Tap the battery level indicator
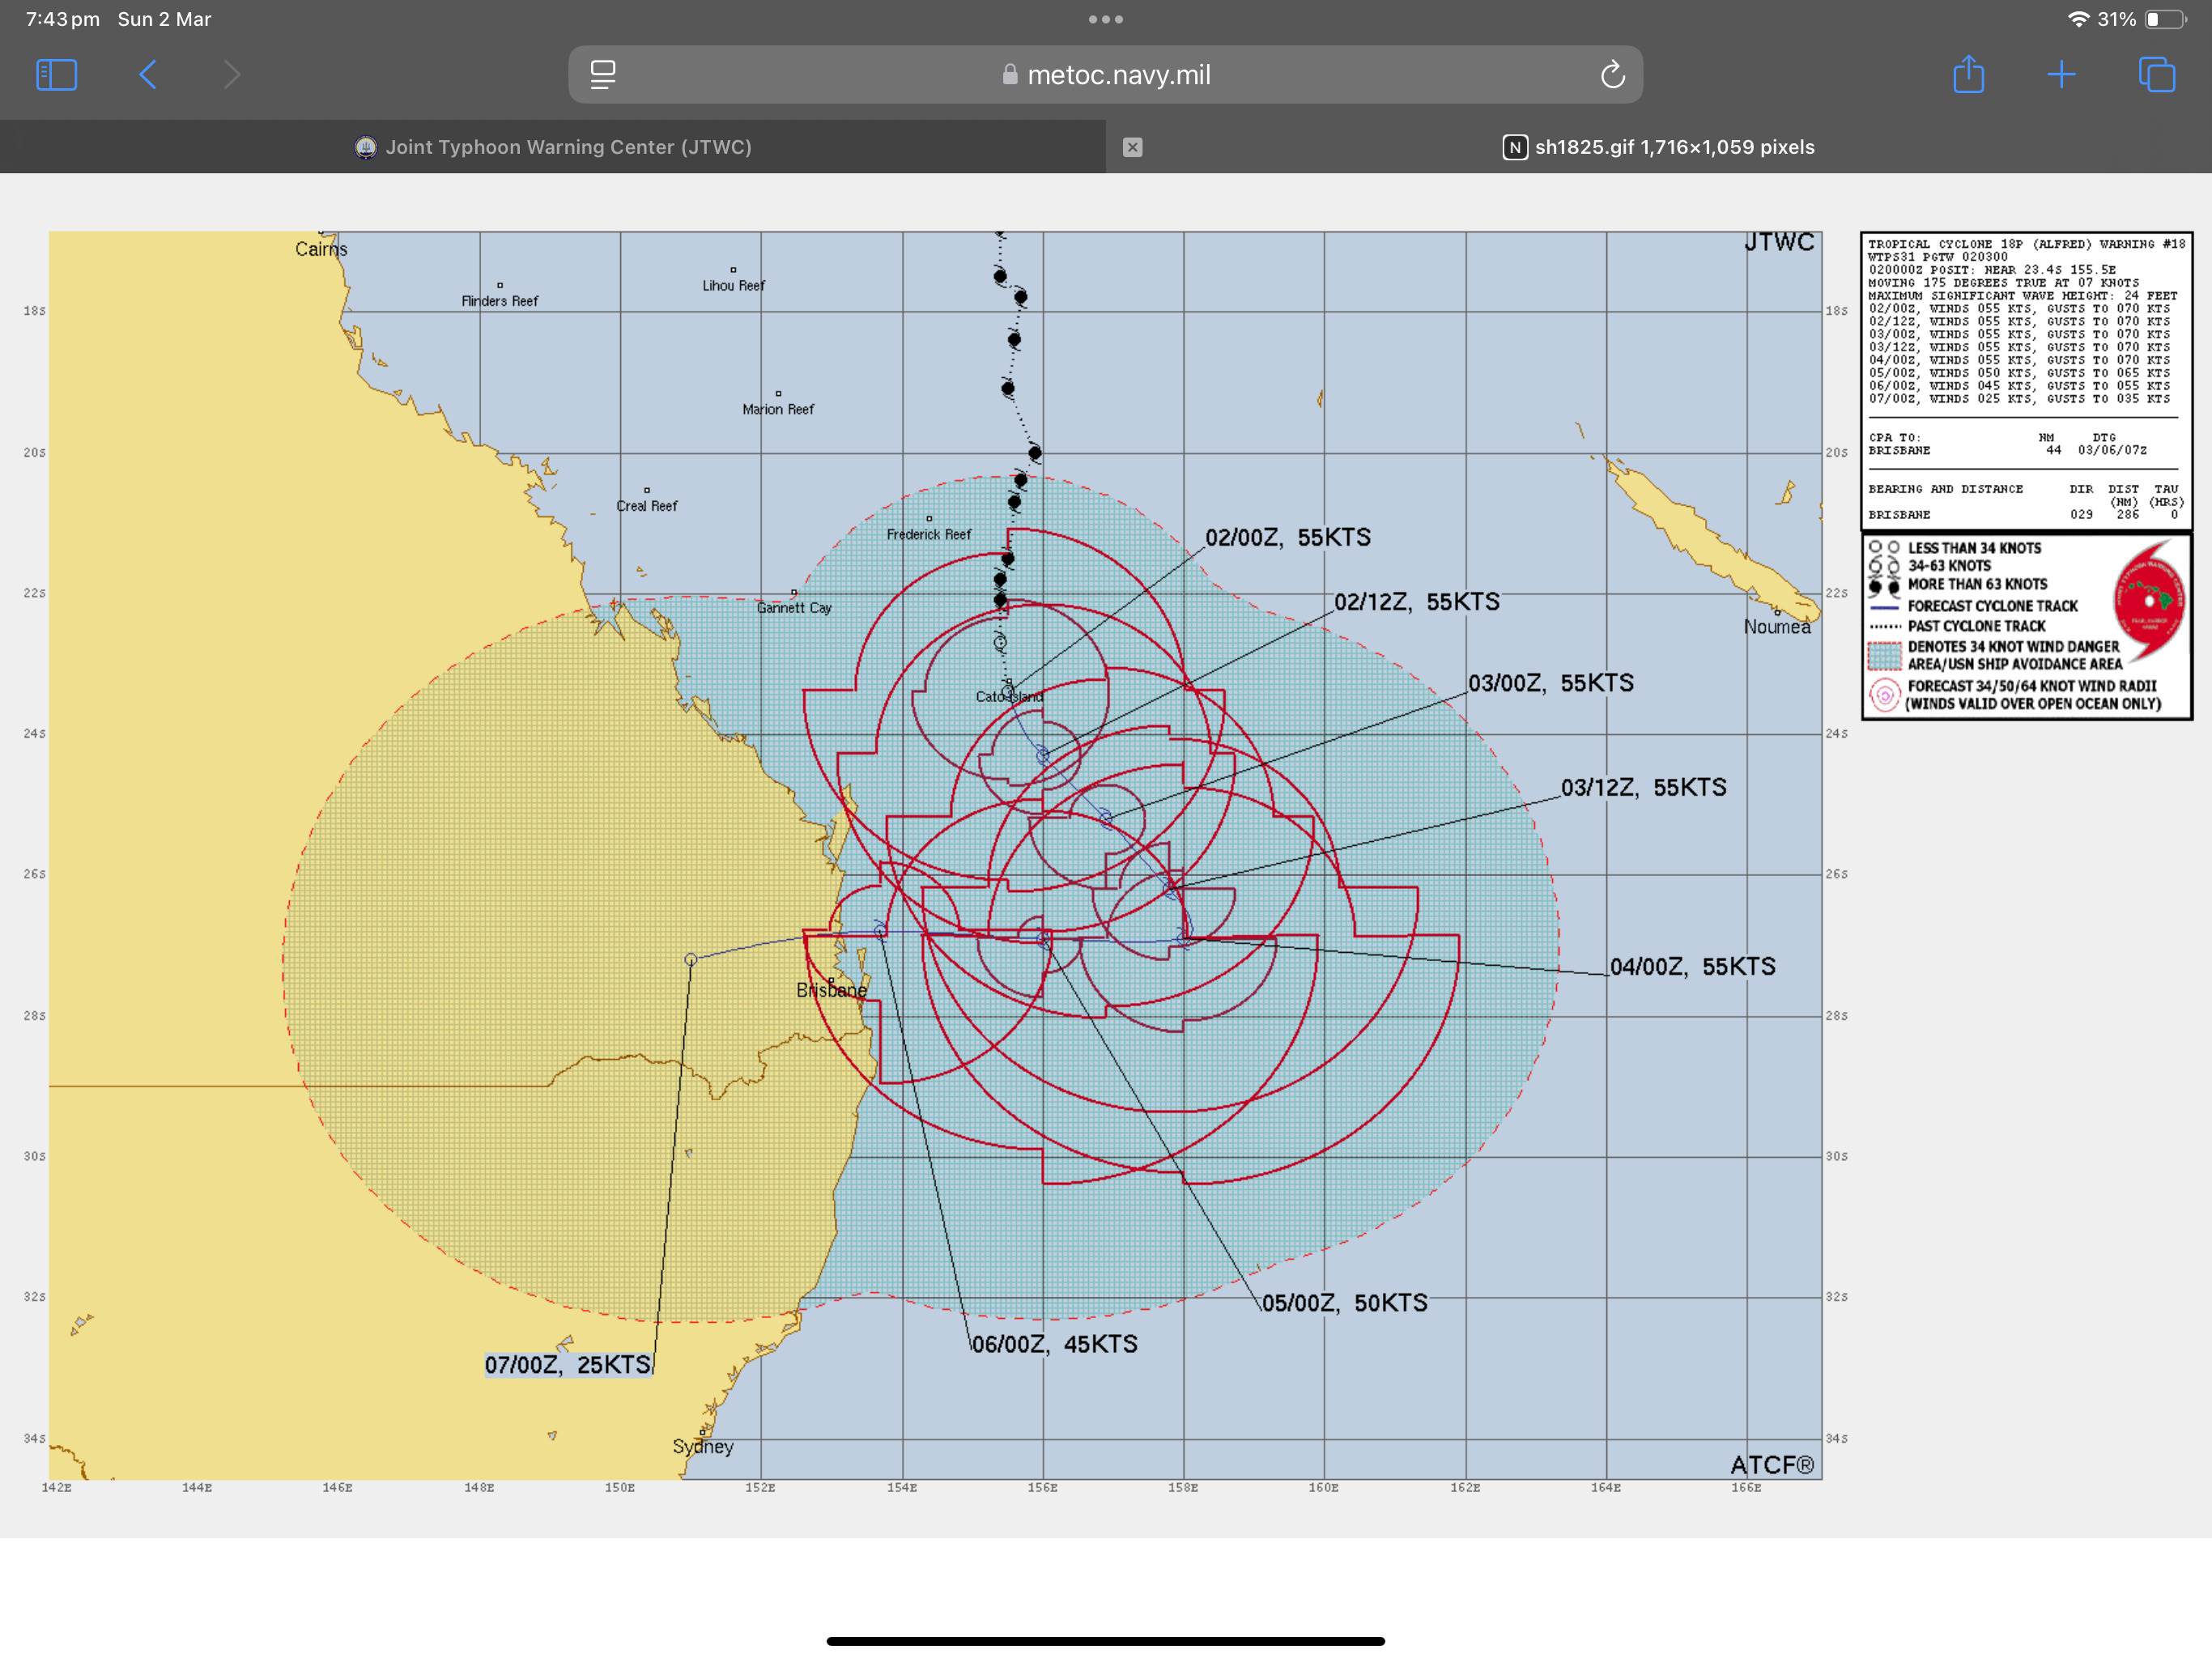 click(x=2164, y=19)
